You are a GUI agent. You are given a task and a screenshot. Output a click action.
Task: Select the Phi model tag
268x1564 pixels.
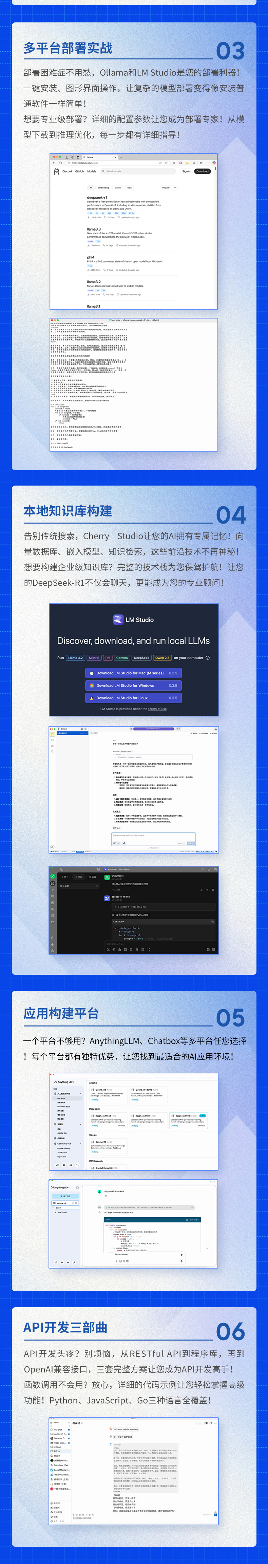tap(107, 657)
